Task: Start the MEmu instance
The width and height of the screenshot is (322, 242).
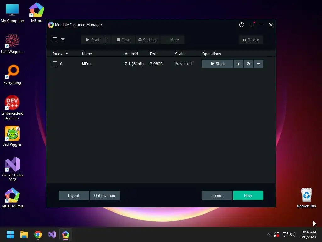Action: click(218, 64)
